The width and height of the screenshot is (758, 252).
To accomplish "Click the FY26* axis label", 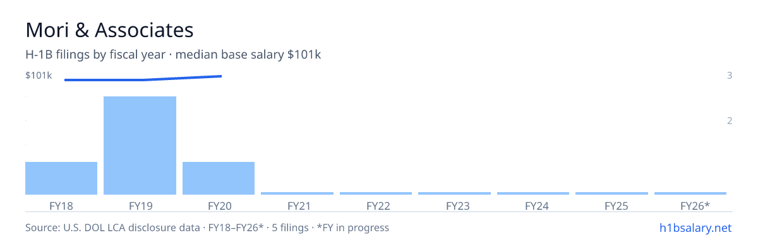I will coord(695,206).
